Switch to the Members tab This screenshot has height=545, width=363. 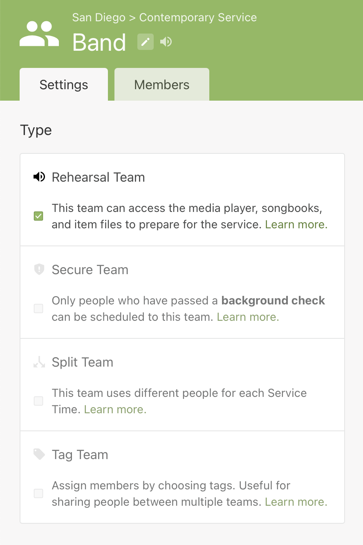pyautogui.click(x=162, y=85)
